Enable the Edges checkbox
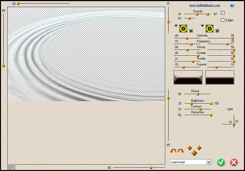This screenshot has width=245, height=171. (x=223, y=20)
